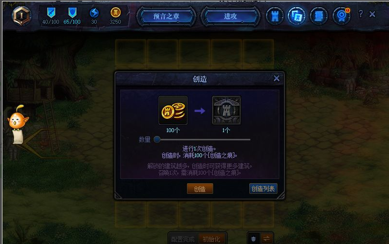Toggle the orange swap arrows button
Screen dimensions: 389x244
tap(266, 239)
